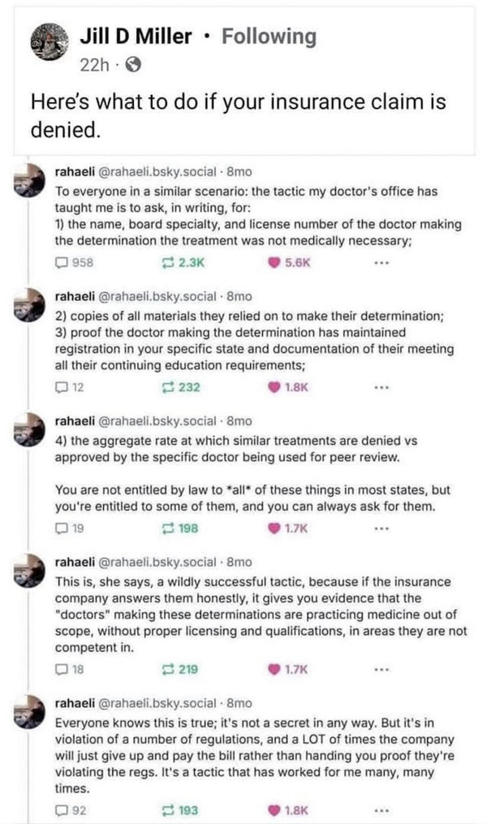Like the post with 1.8K hearts about registration
The image size is (487, 824).
click(274, 387)
